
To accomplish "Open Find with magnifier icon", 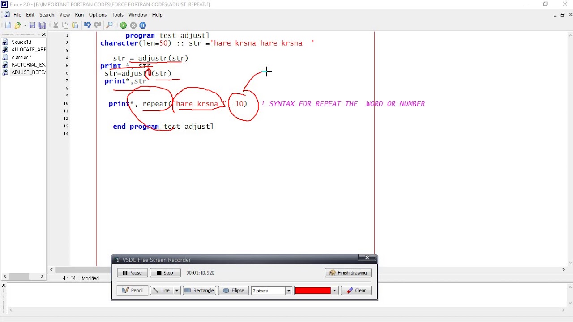I will pyautogui.click(x=109, y=25).
